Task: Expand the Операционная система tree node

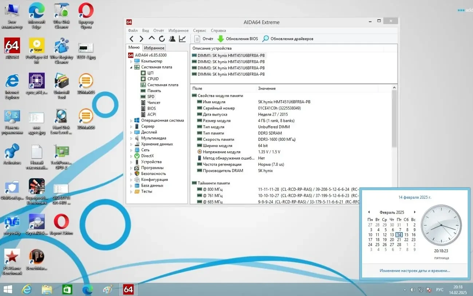Action: (131, 120)
